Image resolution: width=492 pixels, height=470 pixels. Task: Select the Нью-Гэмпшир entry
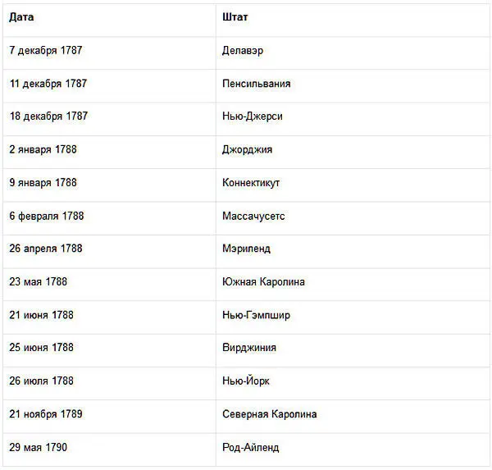256,315
